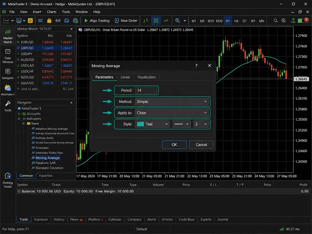The width and height of the screenshot is (312, 234).
Task: Click the Signals broadcast icon
Action: (x=58, y=21)
